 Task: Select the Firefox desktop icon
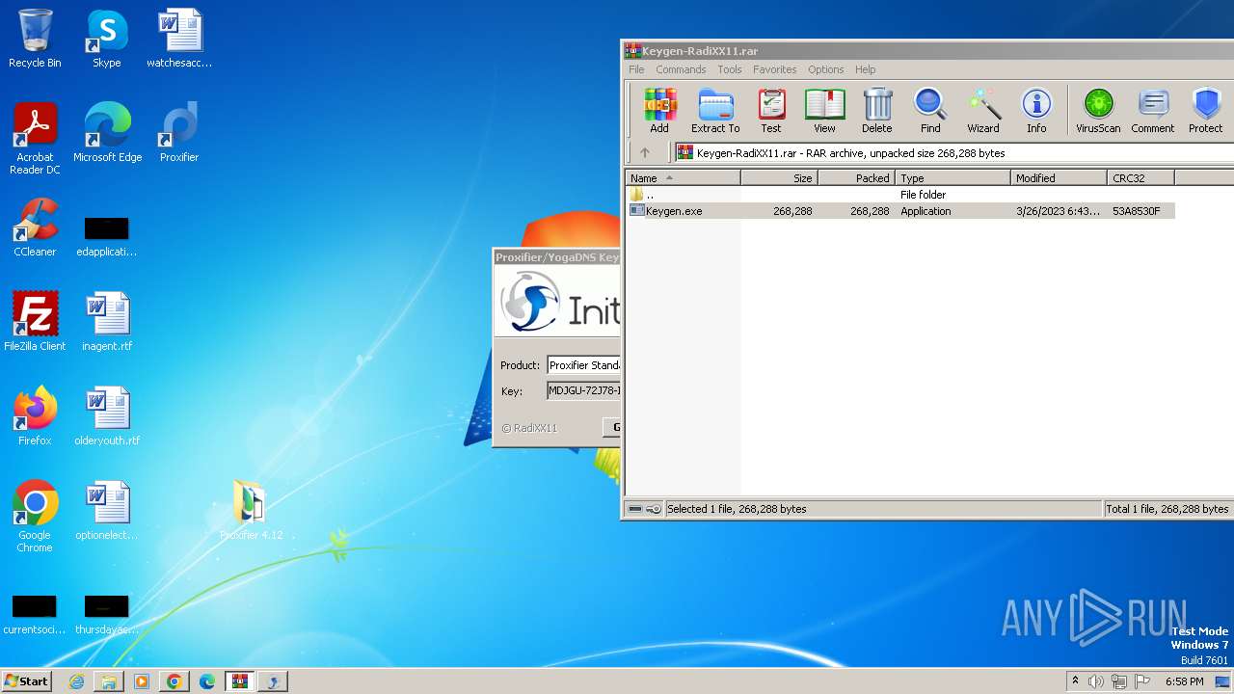pyautogui.click(x=35, y=417)
